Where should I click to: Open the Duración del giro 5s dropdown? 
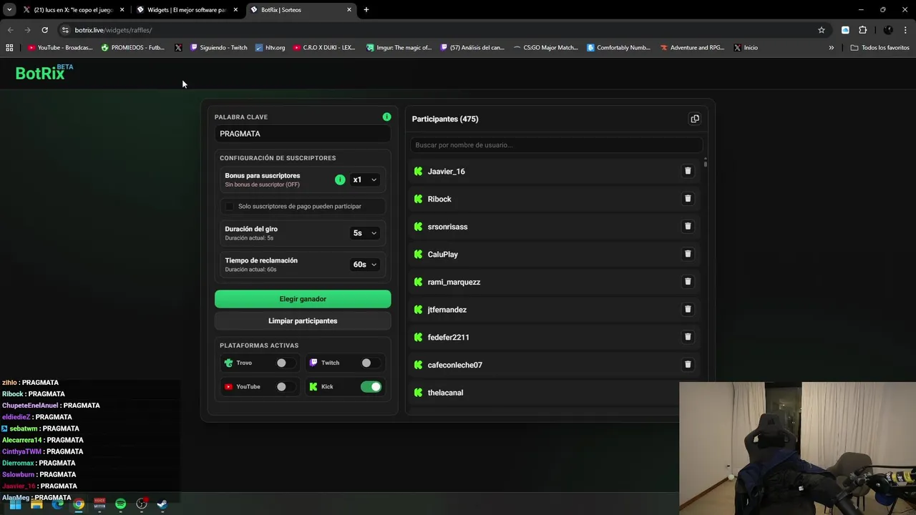point(365,232)
